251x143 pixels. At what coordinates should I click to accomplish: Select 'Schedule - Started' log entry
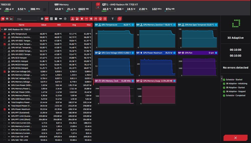(234, 80)
